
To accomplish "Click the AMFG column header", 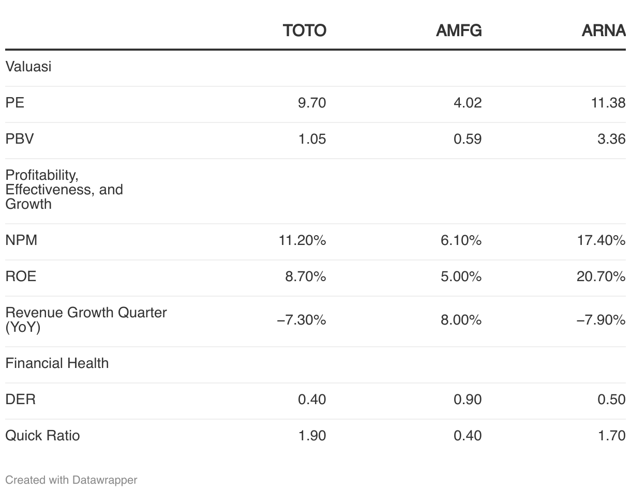I will click(459, 31).
